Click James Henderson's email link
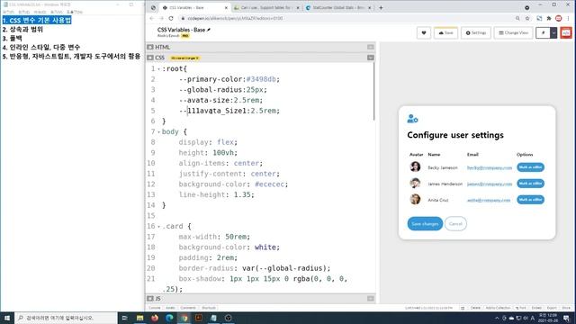 (x=490, y=184)
